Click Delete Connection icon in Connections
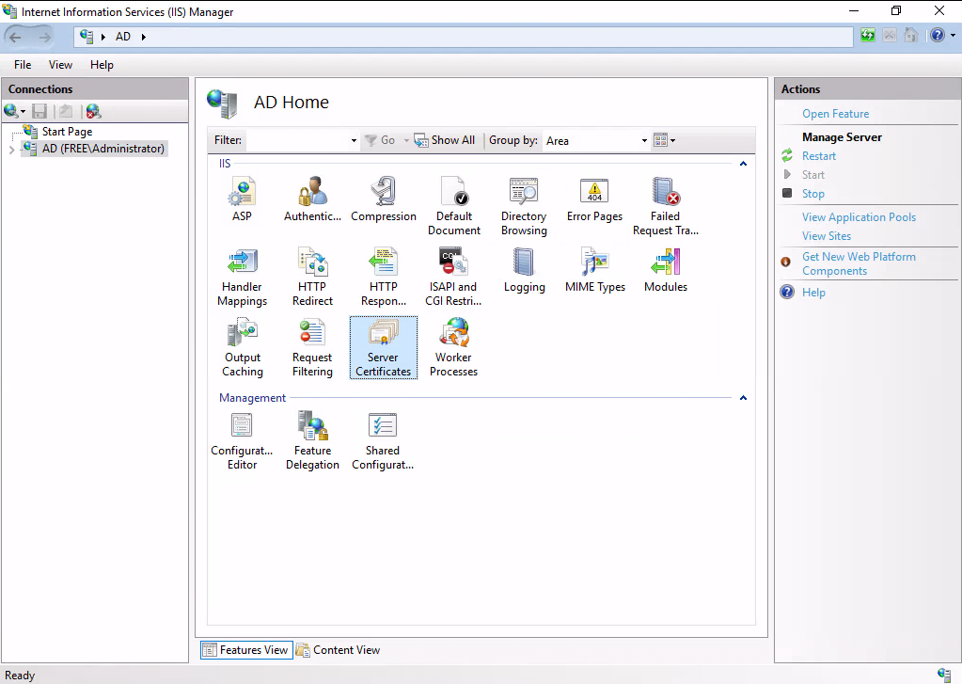Screen dimensions: 962x684 click(93, 111)
